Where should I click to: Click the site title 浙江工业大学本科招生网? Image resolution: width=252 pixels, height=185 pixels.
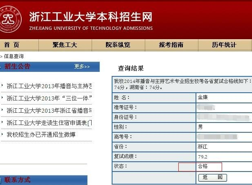(91, 17)
